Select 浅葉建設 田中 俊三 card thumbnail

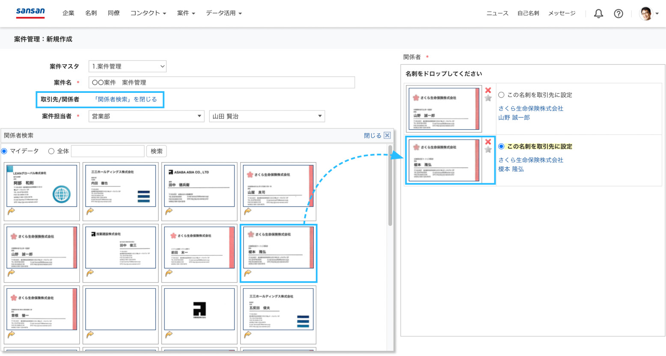pos(121,247)
